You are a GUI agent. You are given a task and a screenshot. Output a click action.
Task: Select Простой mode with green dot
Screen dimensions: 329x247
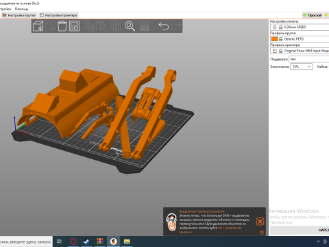313,15
